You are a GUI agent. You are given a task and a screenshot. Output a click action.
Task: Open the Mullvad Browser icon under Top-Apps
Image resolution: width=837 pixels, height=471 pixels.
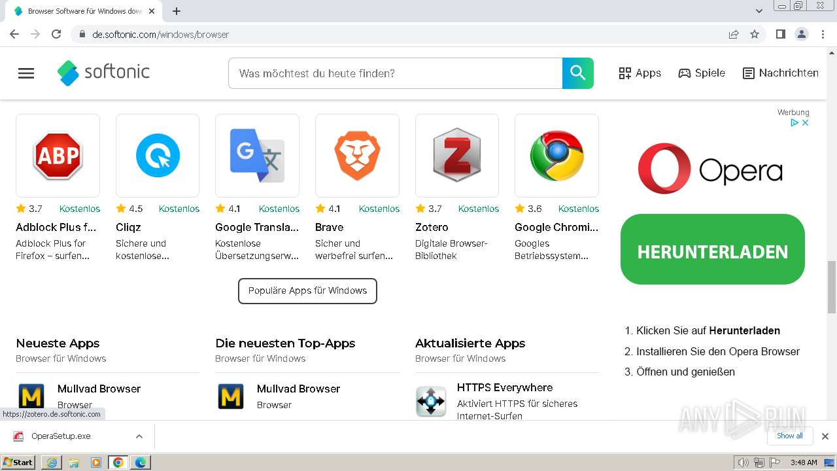point(231,396)
